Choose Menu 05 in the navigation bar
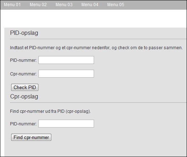 (116, 5)
